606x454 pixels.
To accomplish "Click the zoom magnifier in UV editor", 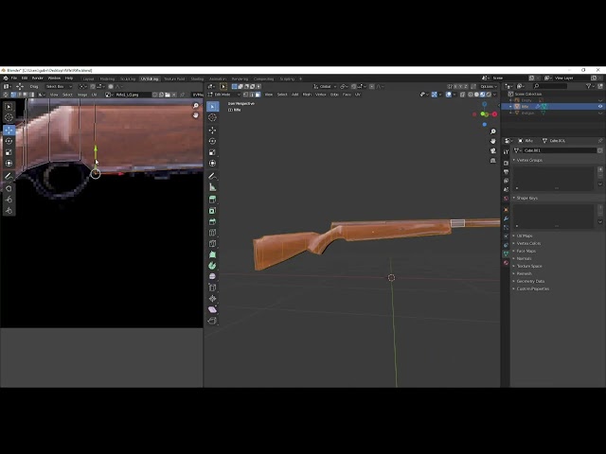I will pyautogui.click(x=196, y=106).
